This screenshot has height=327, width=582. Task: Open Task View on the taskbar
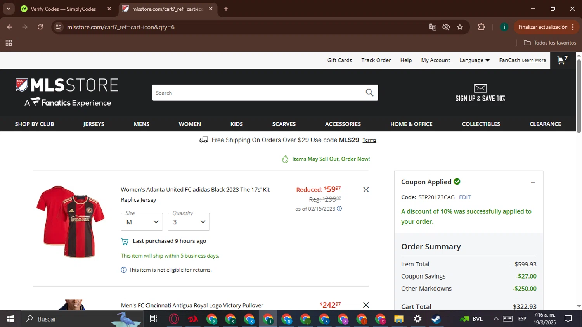click(154, 319)
